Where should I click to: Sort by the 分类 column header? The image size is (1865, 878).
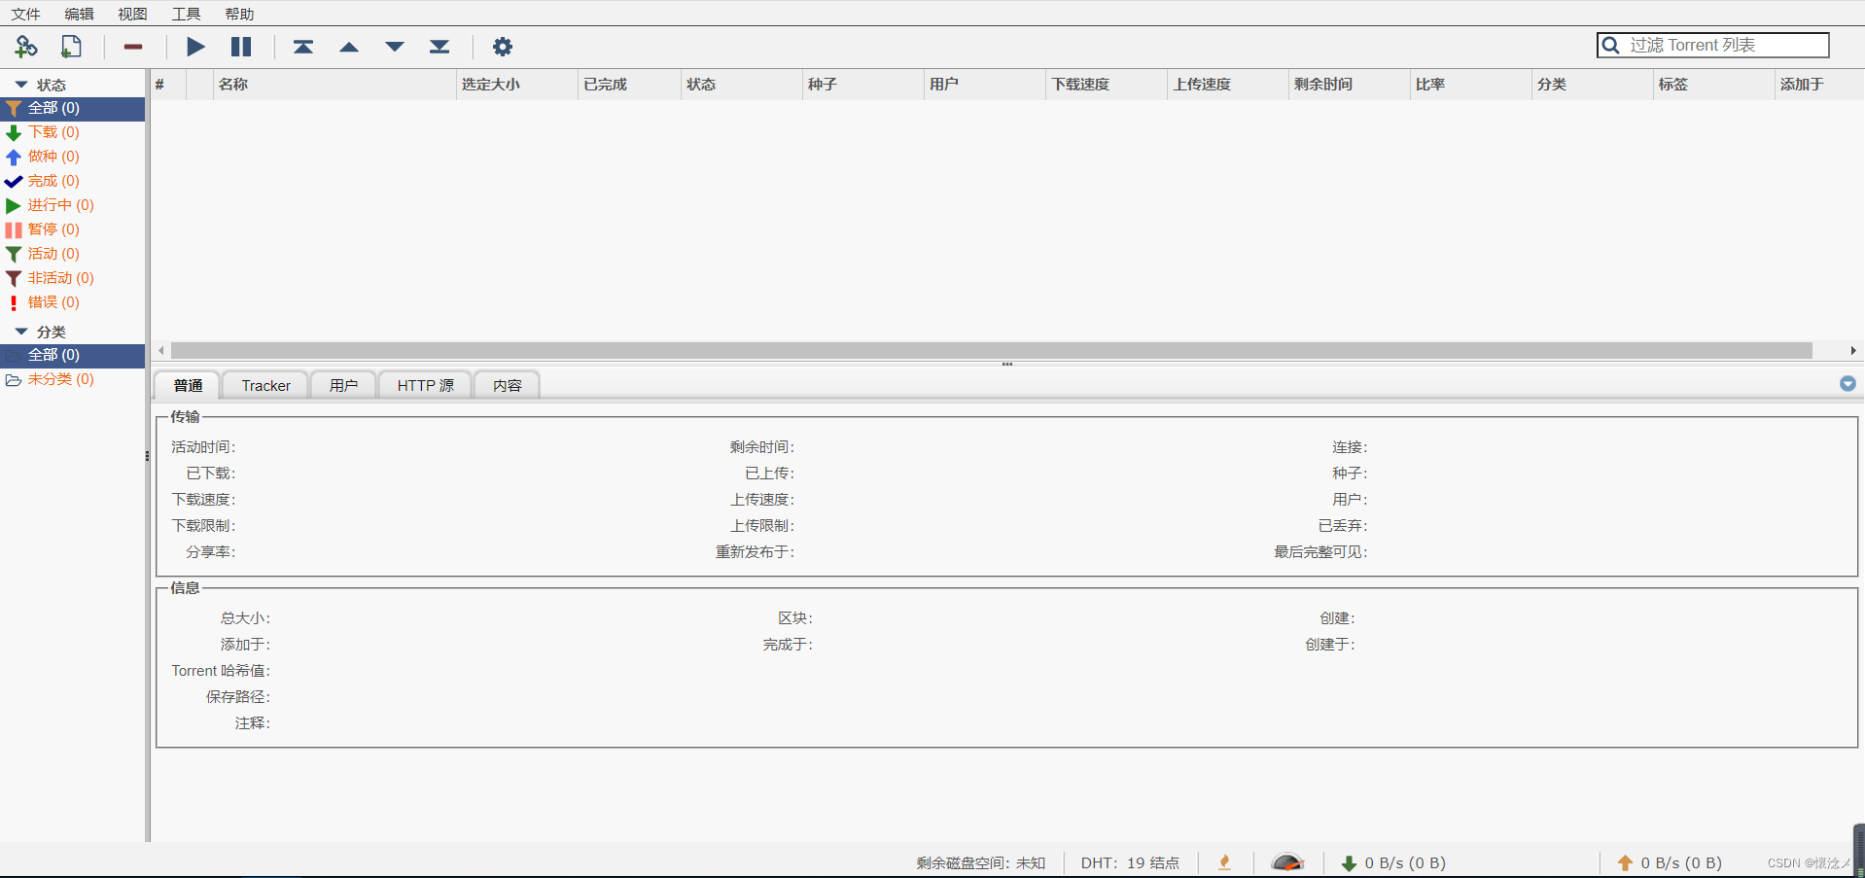tap(1593, 85)
